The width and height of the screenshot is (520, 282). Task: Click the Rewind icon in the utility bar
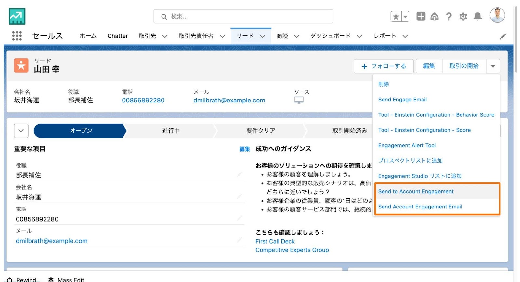[x=10, y=280]
